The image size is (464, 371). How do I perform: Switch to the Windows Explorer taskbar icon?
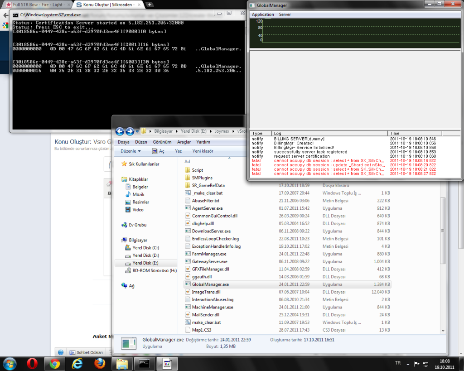click(122, 364)
